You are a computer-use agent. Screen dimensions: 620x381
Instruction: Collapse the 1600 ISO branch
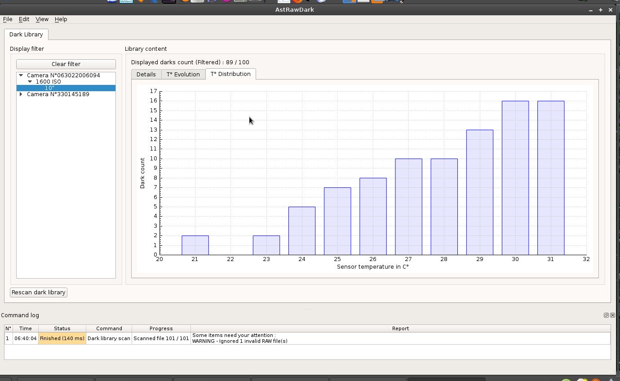[31, 82]
